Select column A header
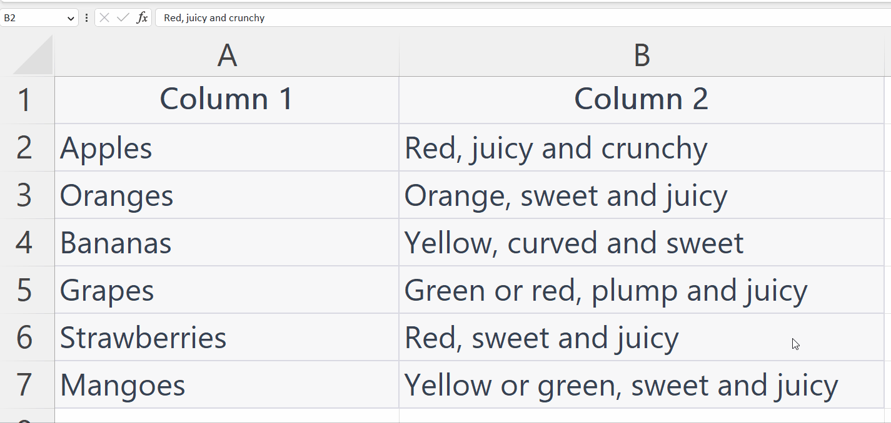This screenshot has width=891, height=423. (x=226, y=56)
